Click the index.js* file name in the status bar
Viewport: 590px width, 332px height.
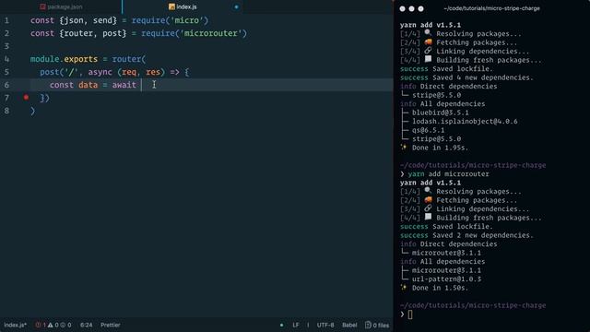tap(15, 325)
